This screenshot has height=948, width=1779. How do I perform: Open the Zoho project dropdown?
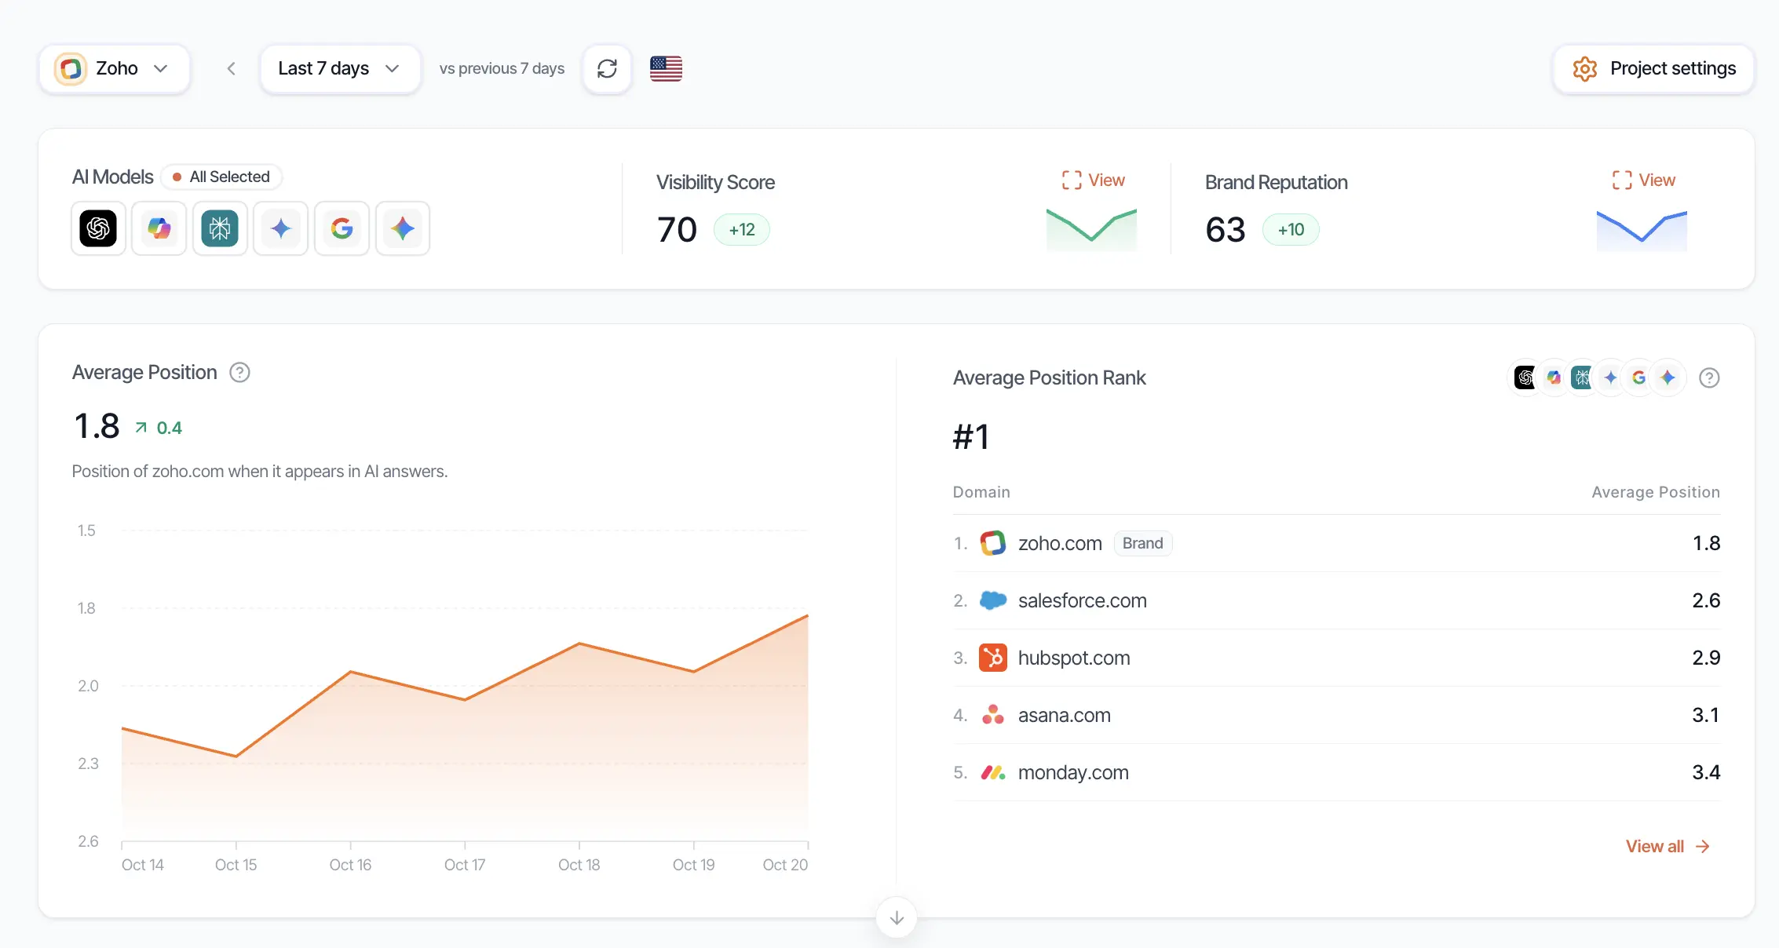coord(115,69)
